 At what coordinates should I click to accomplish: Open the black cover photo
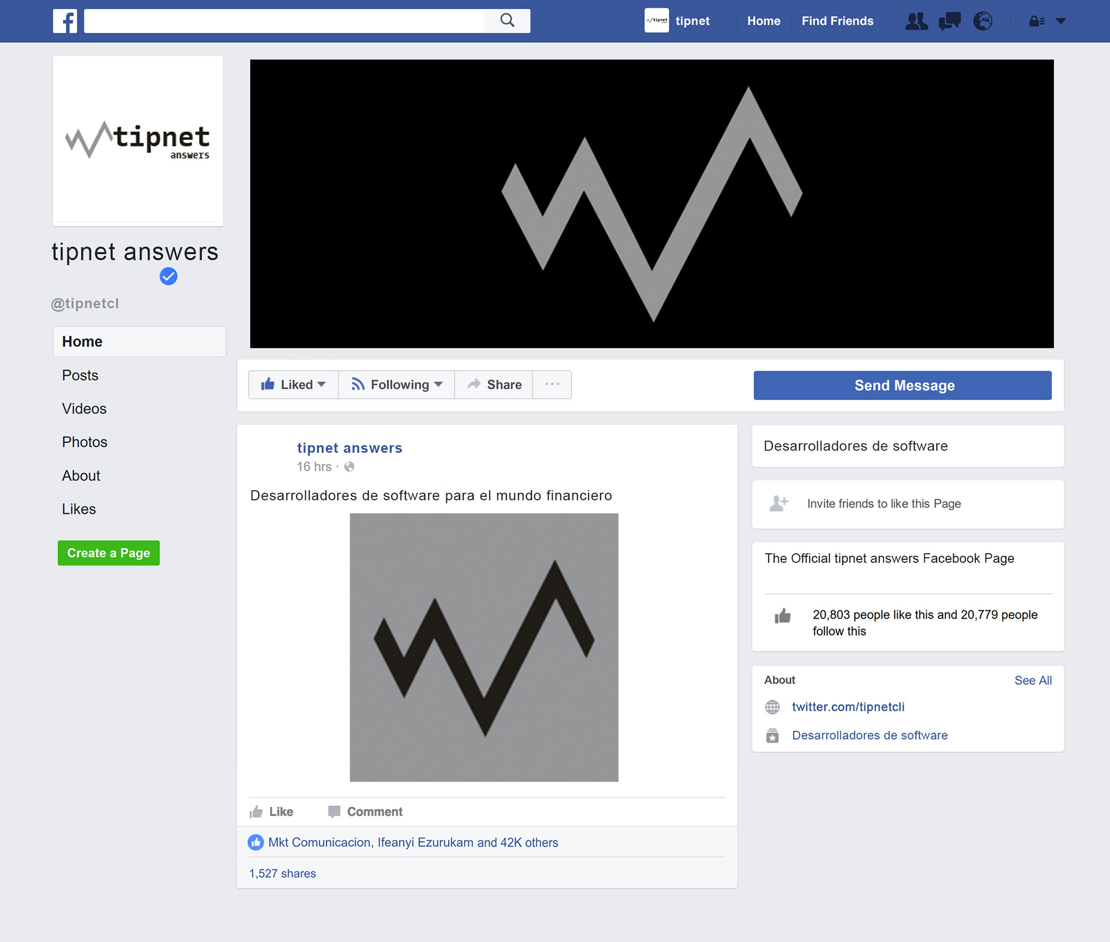(652, 204)
